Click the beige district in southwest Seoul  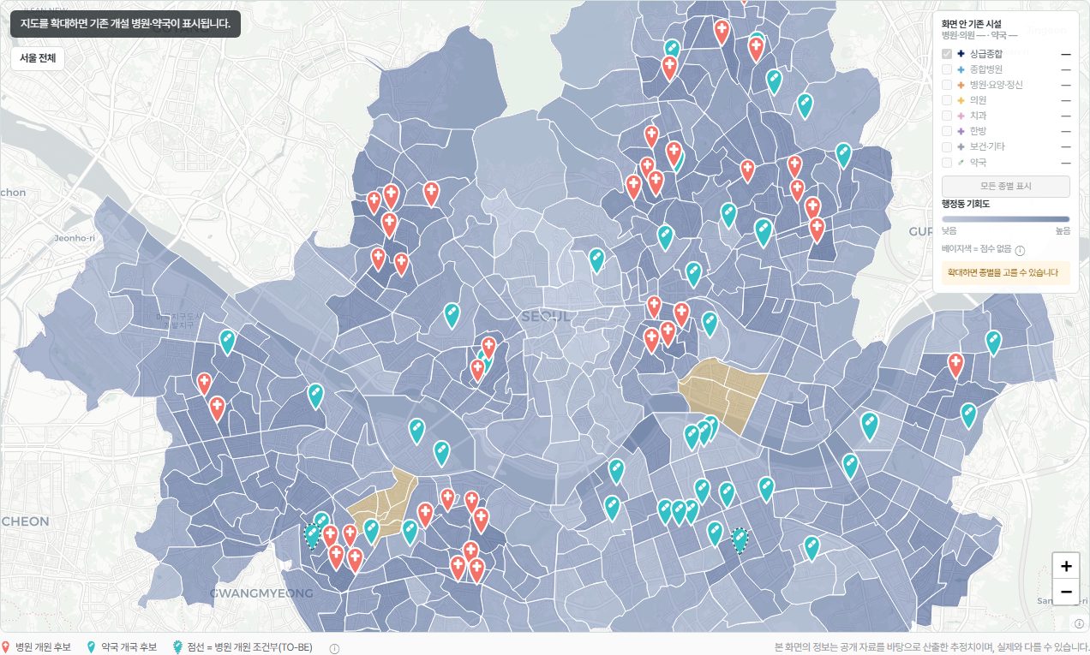click(x=383, y=503)
